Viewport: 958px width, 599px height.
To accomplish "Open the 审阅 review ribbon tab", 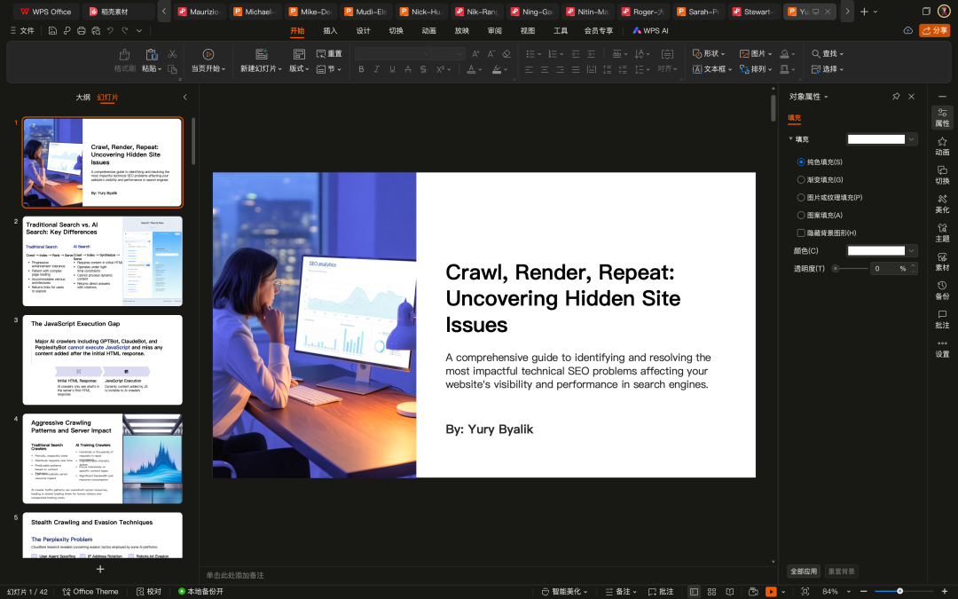I will [494, 30].
